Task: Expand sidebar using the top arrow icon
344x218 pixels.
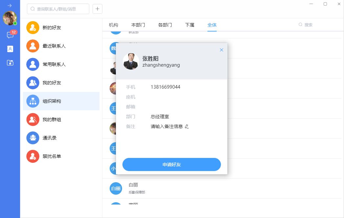Action: click(x=10, y=6)
